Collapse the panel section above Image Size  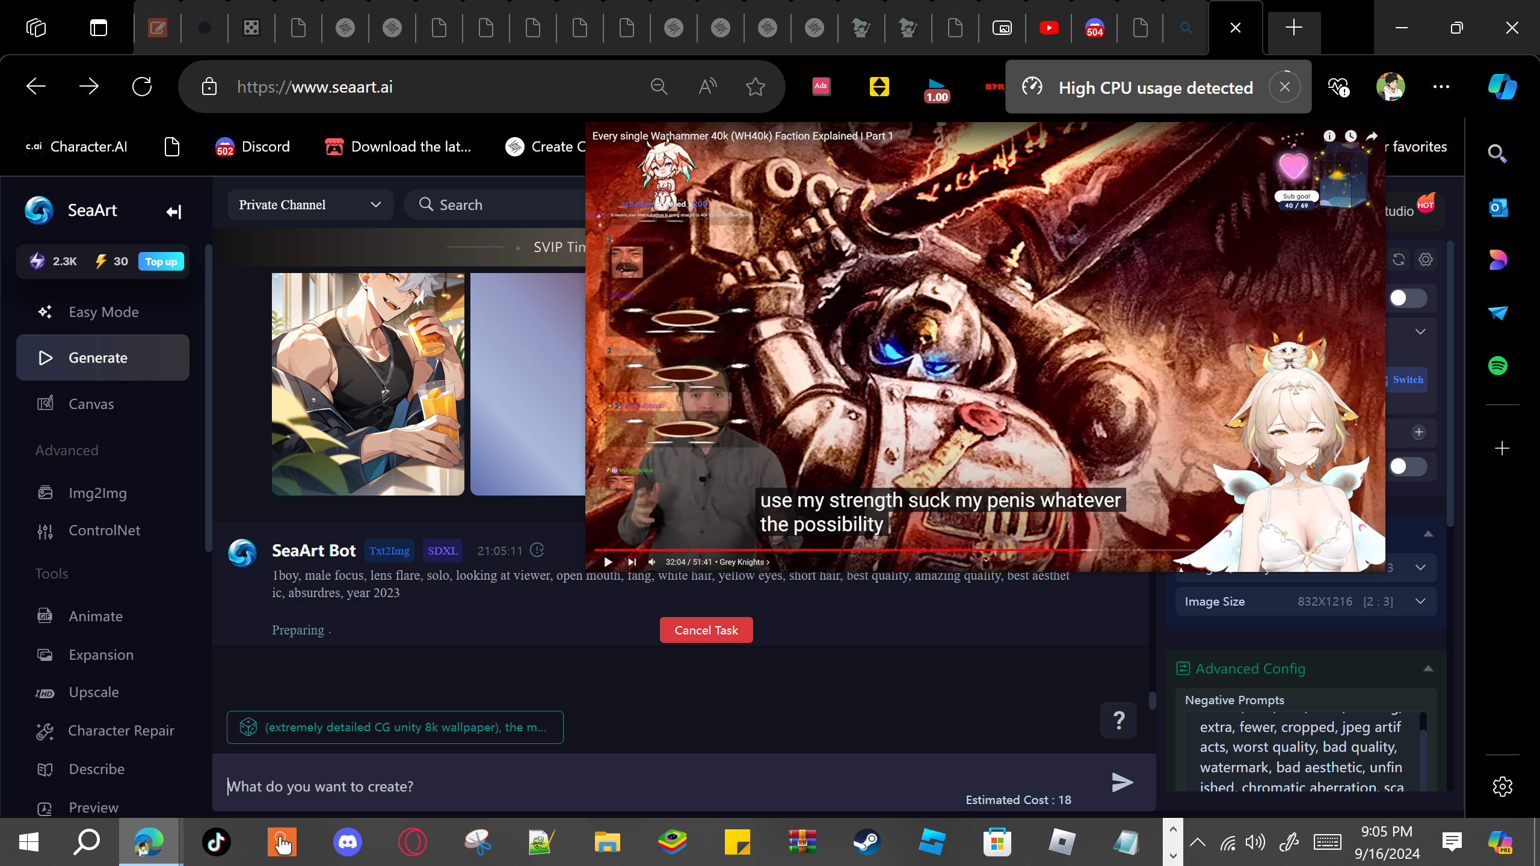[1428, 534]
